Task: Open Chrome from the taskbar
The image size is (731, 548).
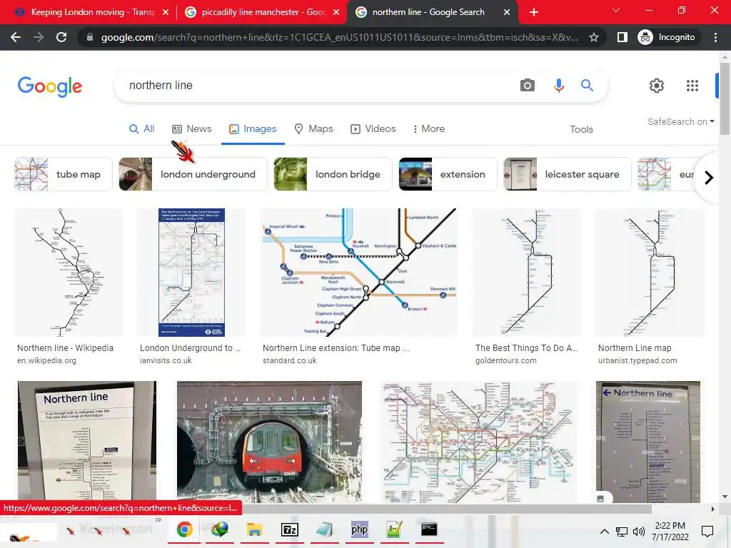Action: click(185, 530)
